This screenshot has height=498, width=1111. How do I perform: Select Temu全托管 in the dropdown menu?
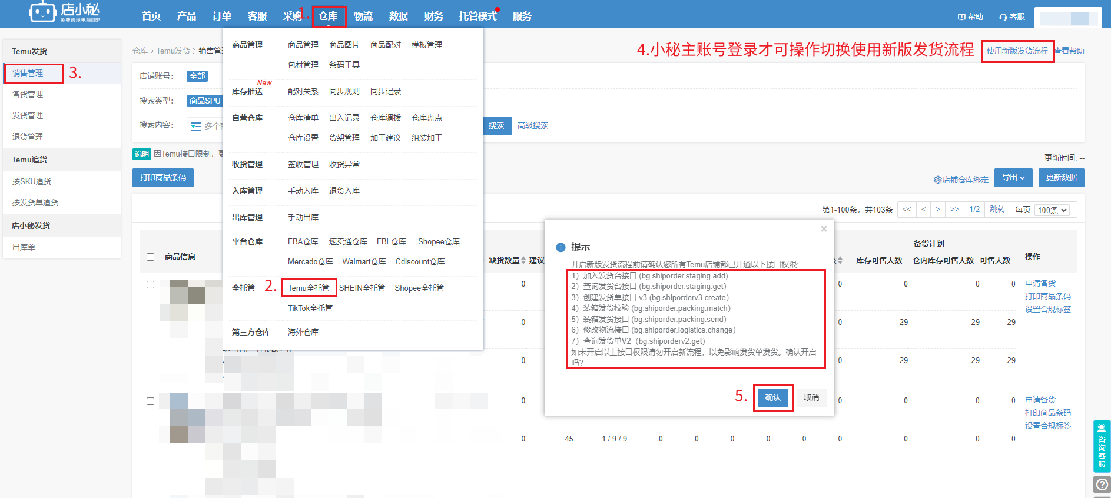click(309, 288)
